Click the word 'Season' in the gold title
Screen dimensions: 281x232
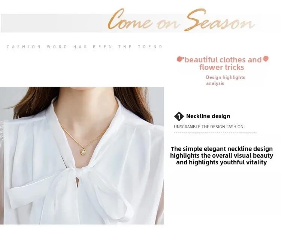220,20
